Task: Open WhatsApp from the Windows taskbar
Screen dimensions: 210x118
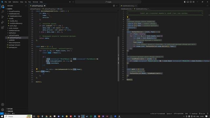Action: click(x=91, y=116)
